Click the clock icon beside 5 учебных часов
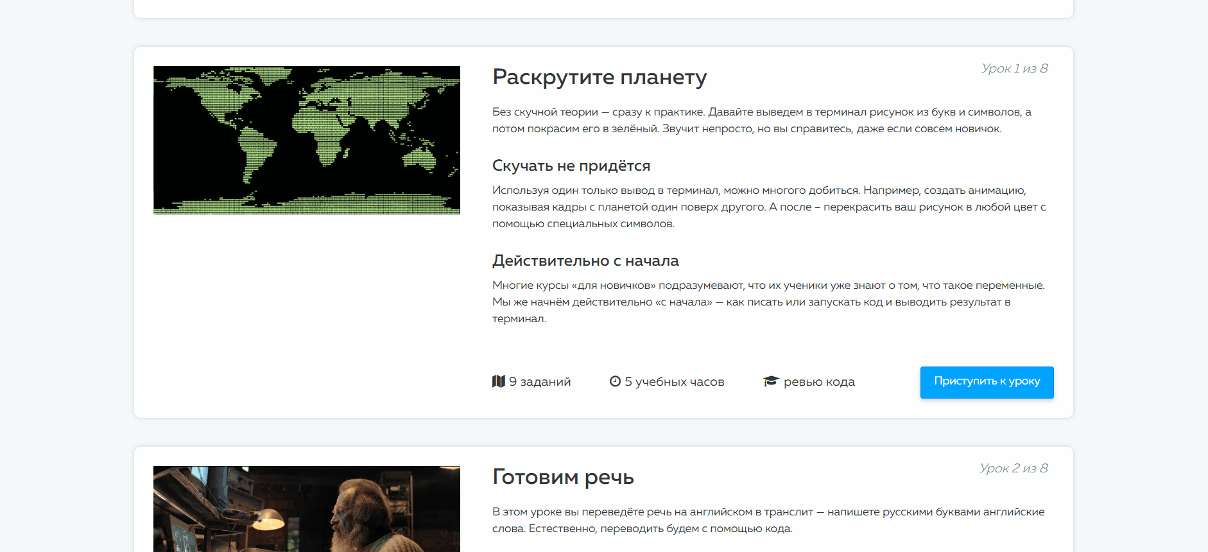This screenshot has height=552, width=1208. coord(615,381)
